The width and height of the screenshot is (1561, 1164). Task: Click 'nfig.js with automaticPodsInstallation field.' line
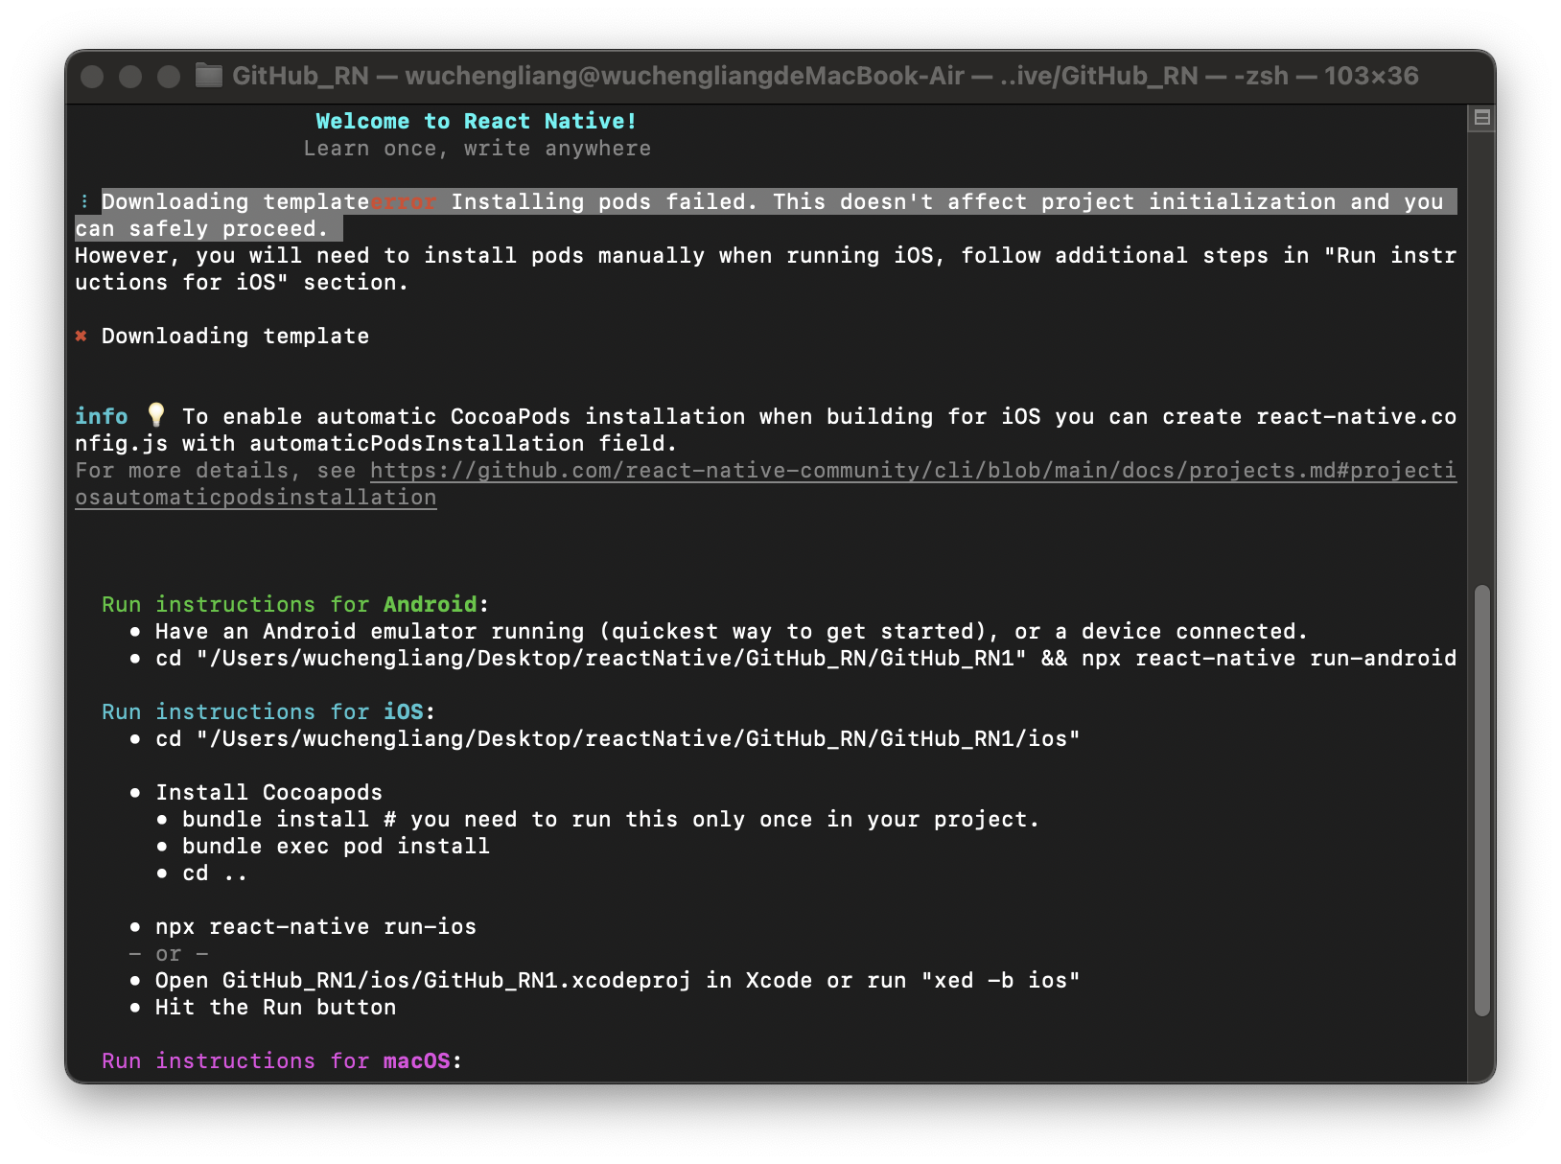(x=376, y=443)
